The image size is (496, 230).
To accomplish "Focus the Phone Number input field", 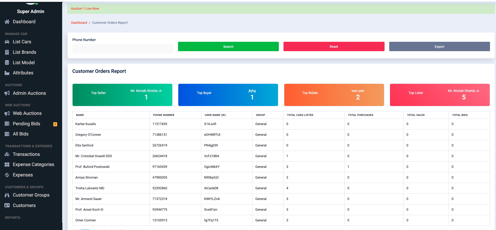I will point(123,49).
